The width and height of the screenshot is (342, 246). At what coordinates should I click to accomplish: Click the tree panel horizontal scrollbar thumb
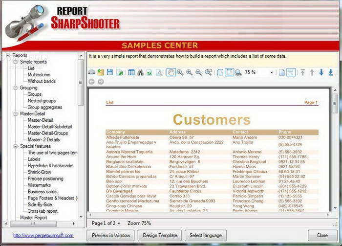pos(33,224)
